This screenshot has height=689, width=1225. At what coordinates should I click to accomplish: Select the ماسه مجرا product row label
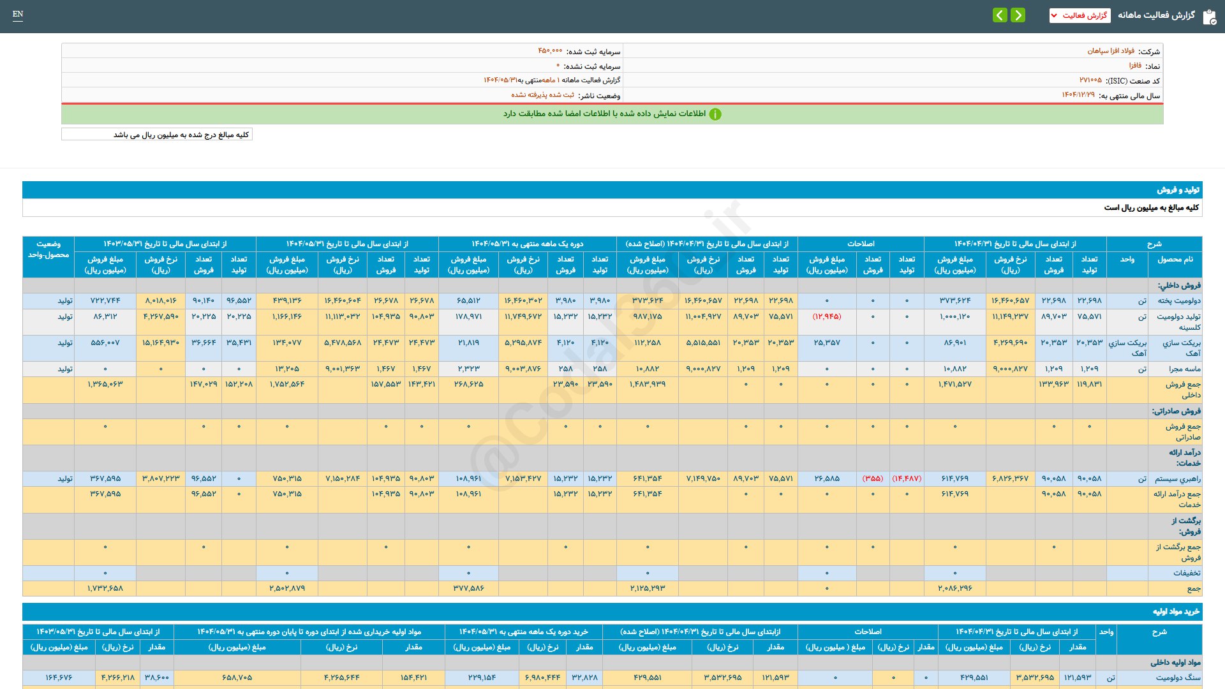coord(1184,369)
